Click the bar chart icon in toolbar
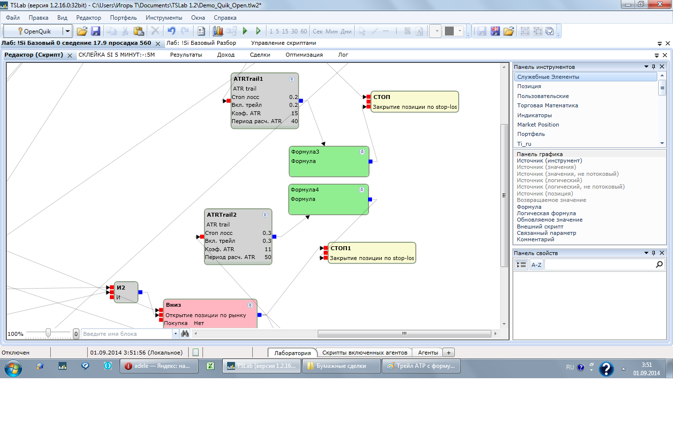The image size is (673, 424). pyautogui.click(x=218, y=31)
